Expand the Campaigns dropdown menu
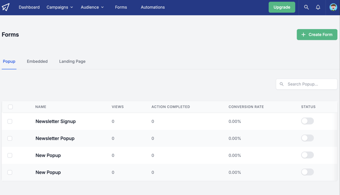This screenshot has height=195, width=340. tap(60, 7)
